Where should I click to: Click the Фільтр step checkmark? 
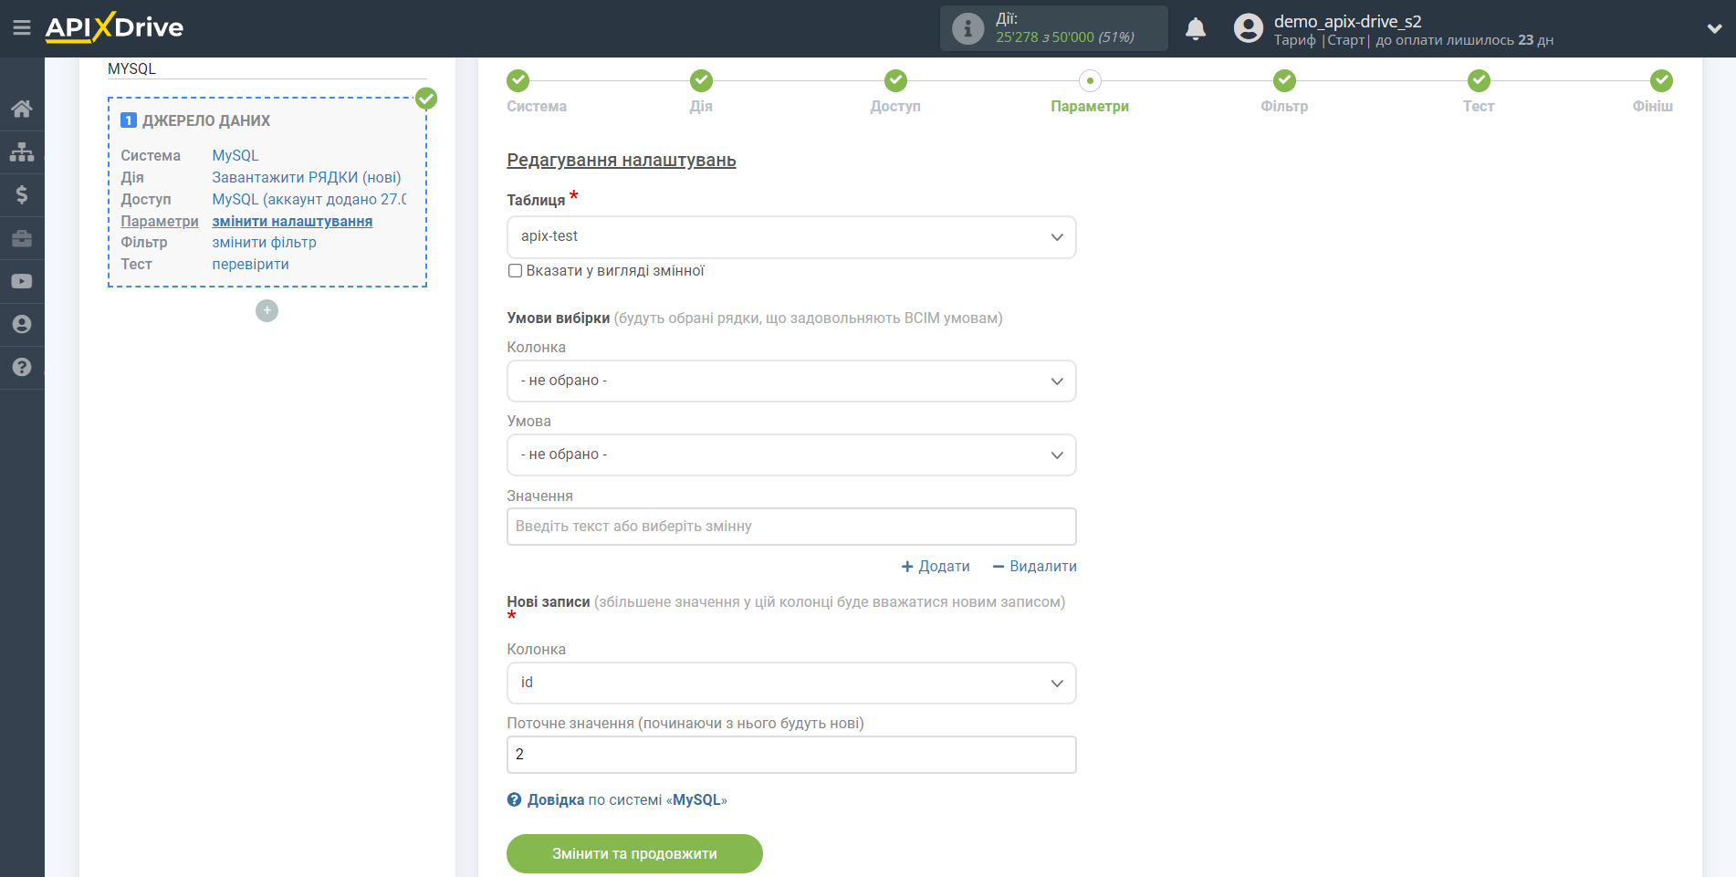1284,80
